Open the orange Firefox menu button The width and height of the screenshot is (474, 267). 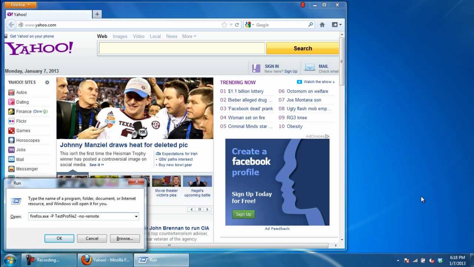click(21, 5)
